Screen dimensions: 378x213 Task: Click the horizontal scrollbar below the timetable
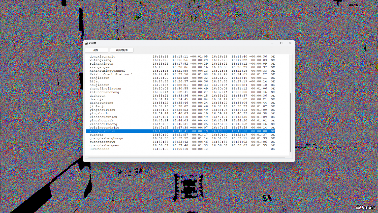coord(187,157)
